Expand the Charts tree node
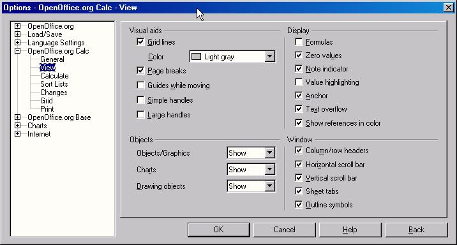 click(17, 126)
